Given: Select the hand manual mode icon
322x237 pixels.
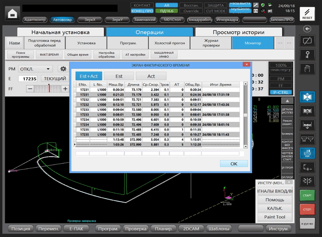Looking at the screenshot, I should point(307,68).
